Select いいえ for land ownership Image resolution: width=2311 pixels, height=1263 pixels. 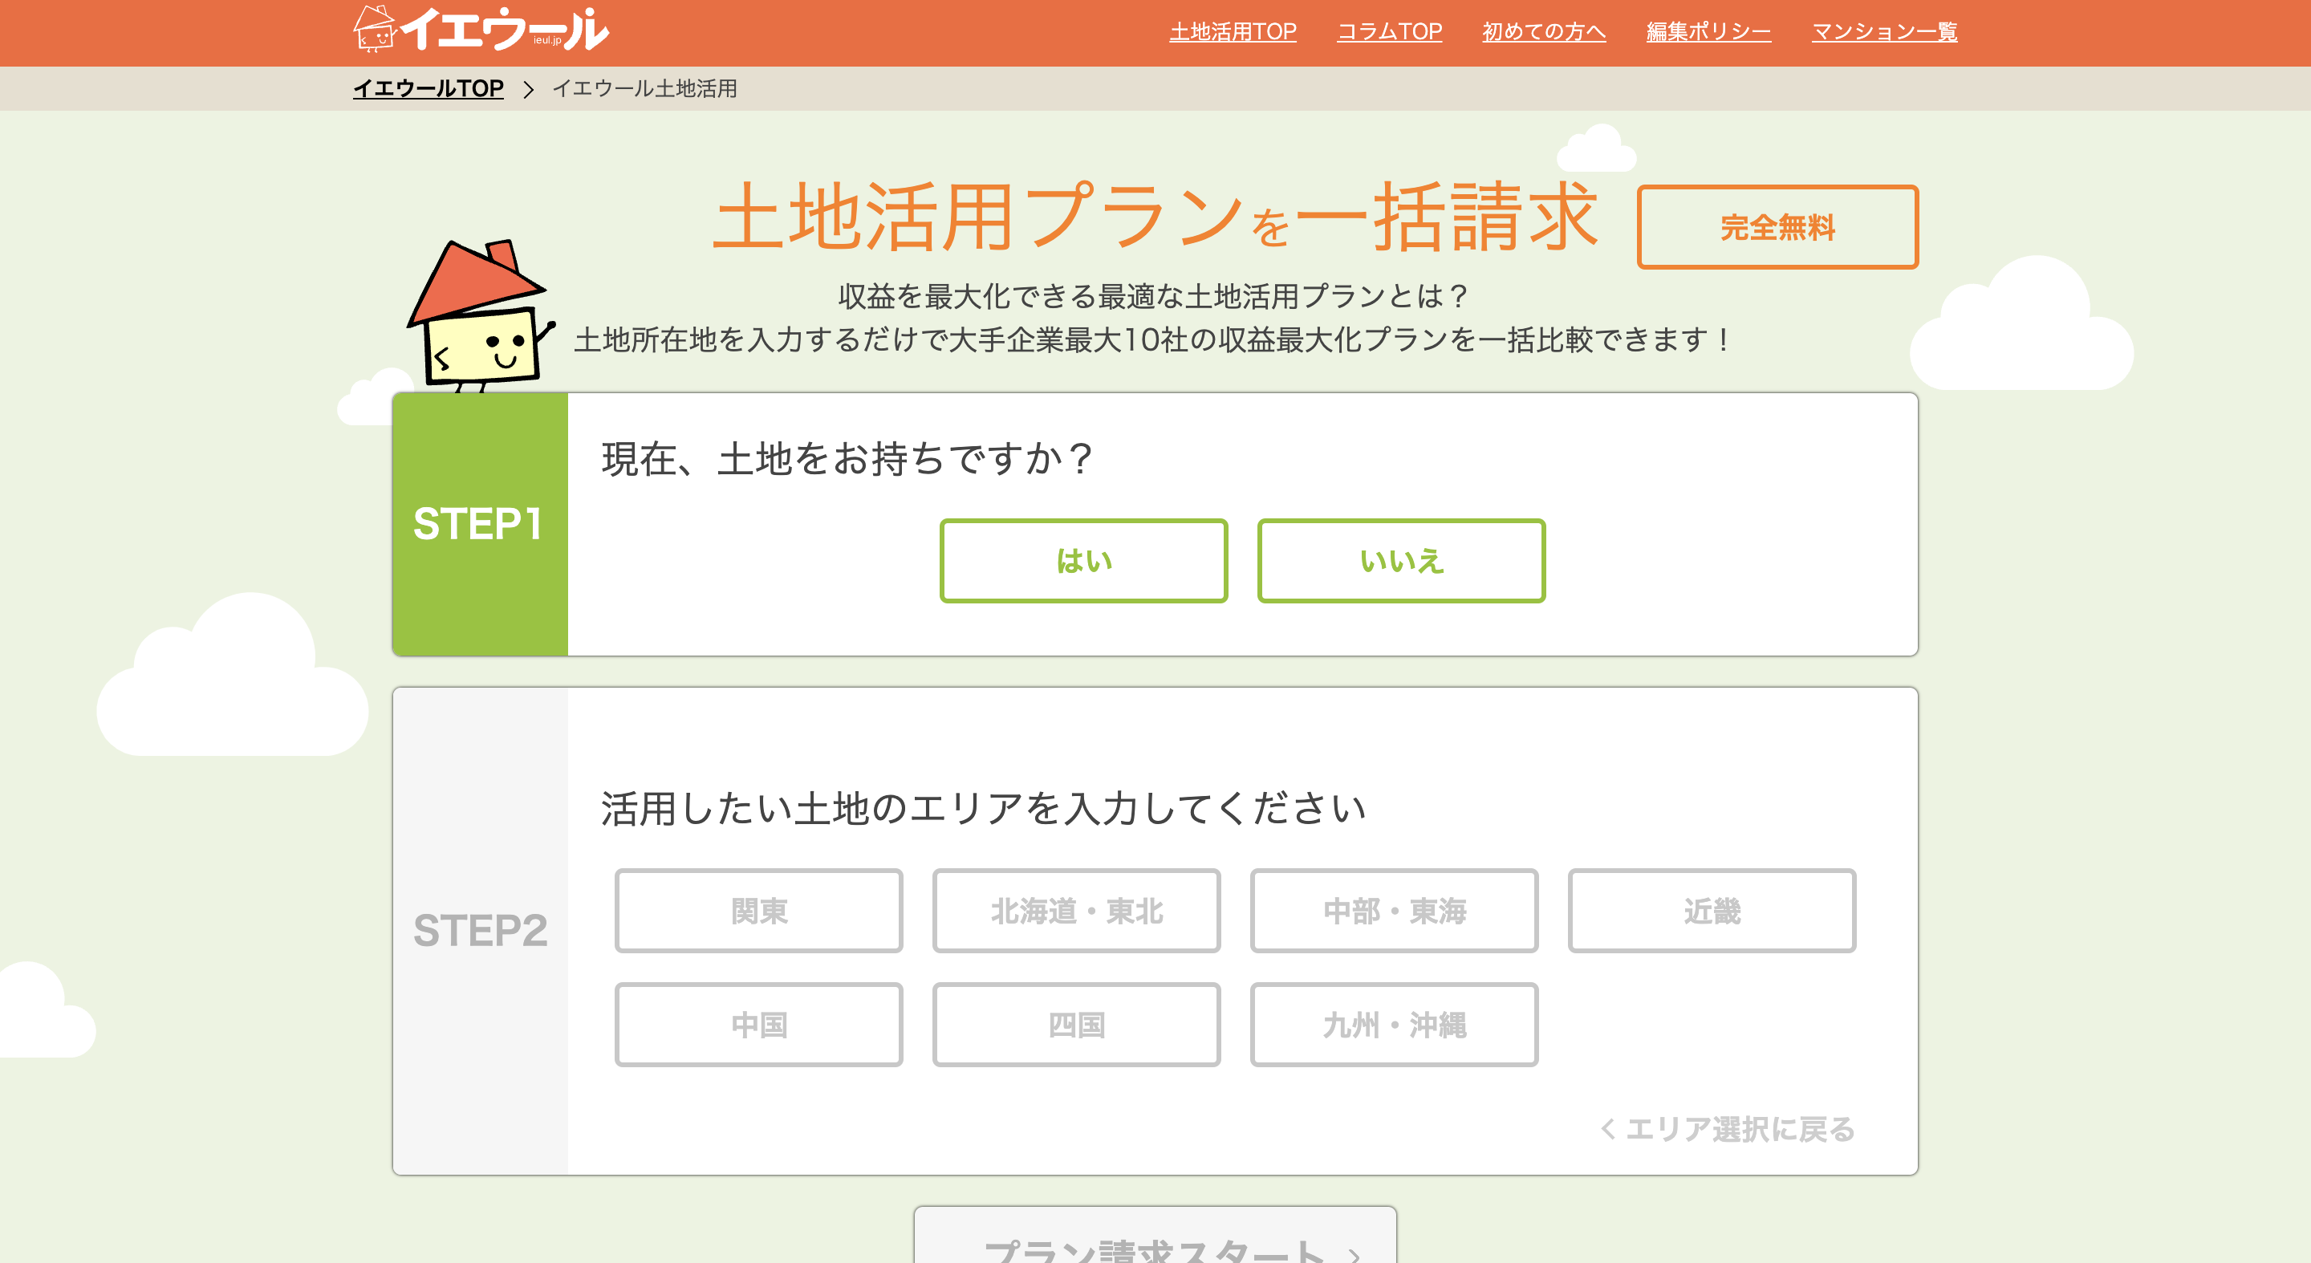1401,560
